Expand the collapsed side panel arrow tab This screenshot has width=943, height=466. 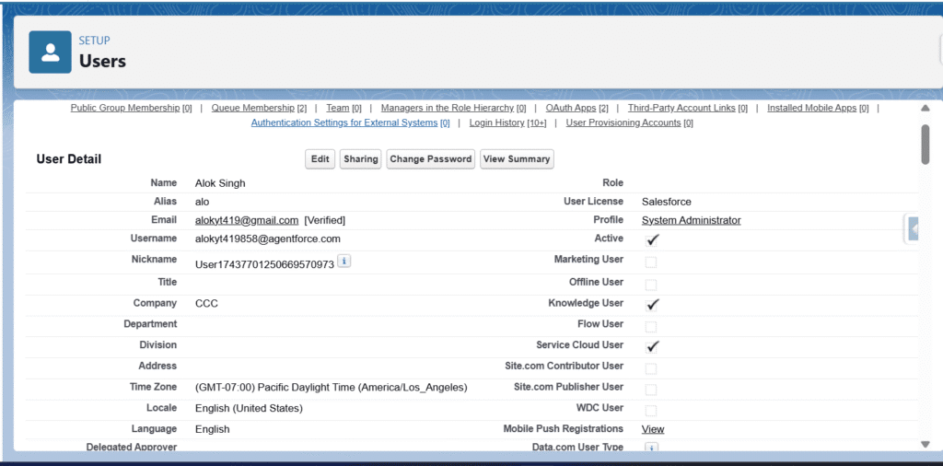click(x=914, y=228)
